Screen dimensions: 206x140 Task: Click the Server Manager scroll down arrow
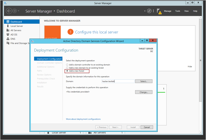(x=200, y=132)
